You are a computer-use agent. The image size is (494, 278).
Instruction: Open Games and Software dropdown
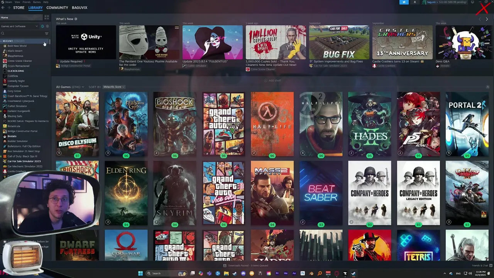coord(19,26)
